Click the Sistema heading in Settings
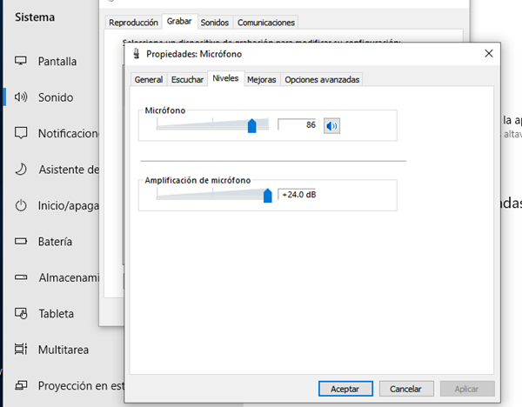 [35, 17]
